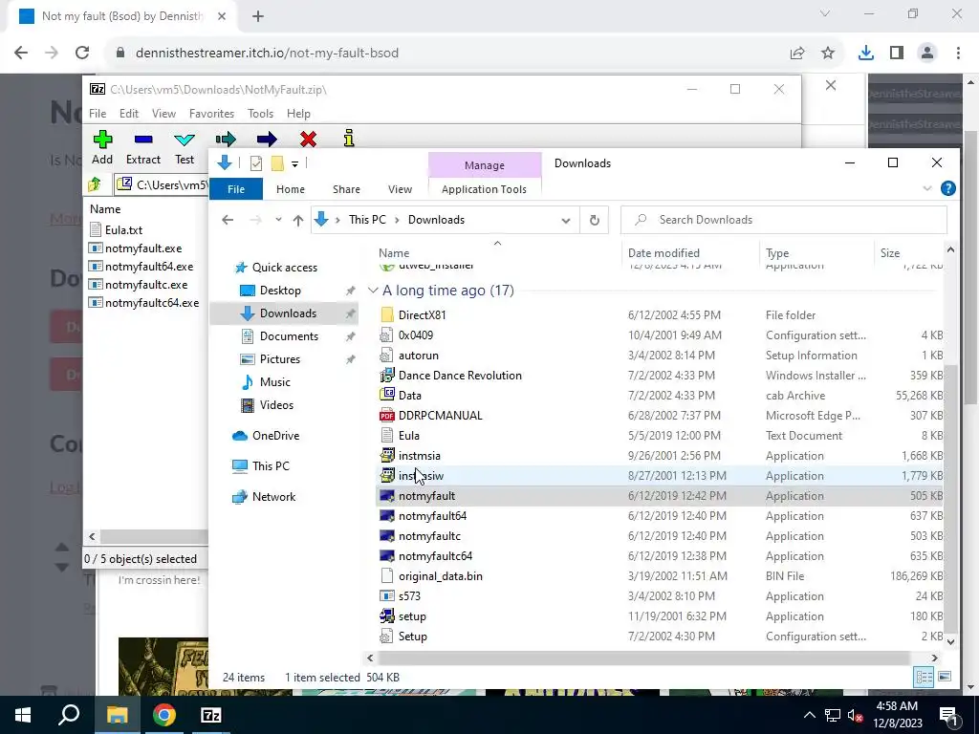The image size is (979, 734).
Task: Open Explorer Home ribbon tab
Action: coord(291,189)
